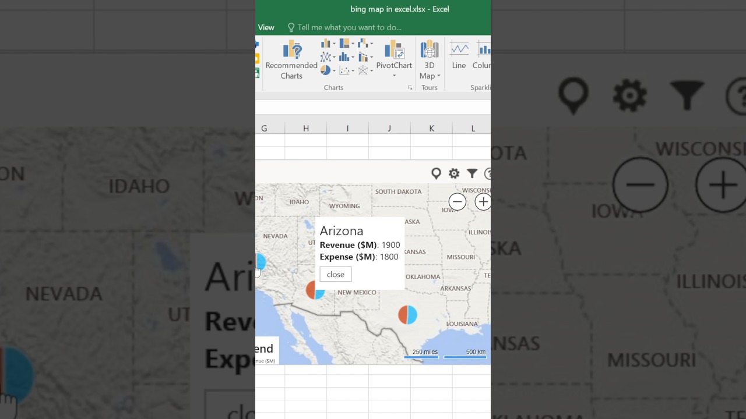Click the Arizona pie chart marker
Screen dimensions: 746x419
tap(315, 290)
